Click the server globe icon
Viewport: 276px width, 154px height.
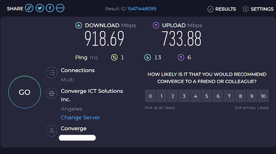51,93
